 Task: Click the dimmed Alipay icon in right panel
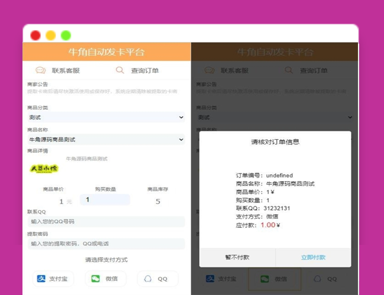tap(210, 278)
